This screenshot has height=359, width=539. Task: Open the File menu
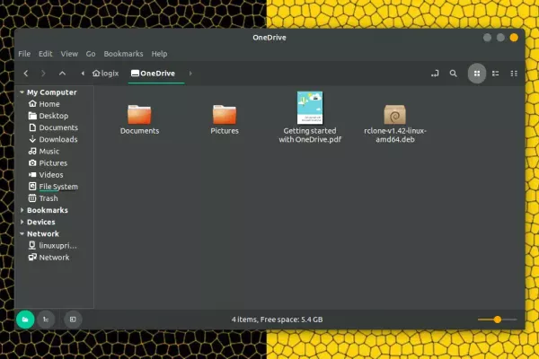tap(24, 54)
